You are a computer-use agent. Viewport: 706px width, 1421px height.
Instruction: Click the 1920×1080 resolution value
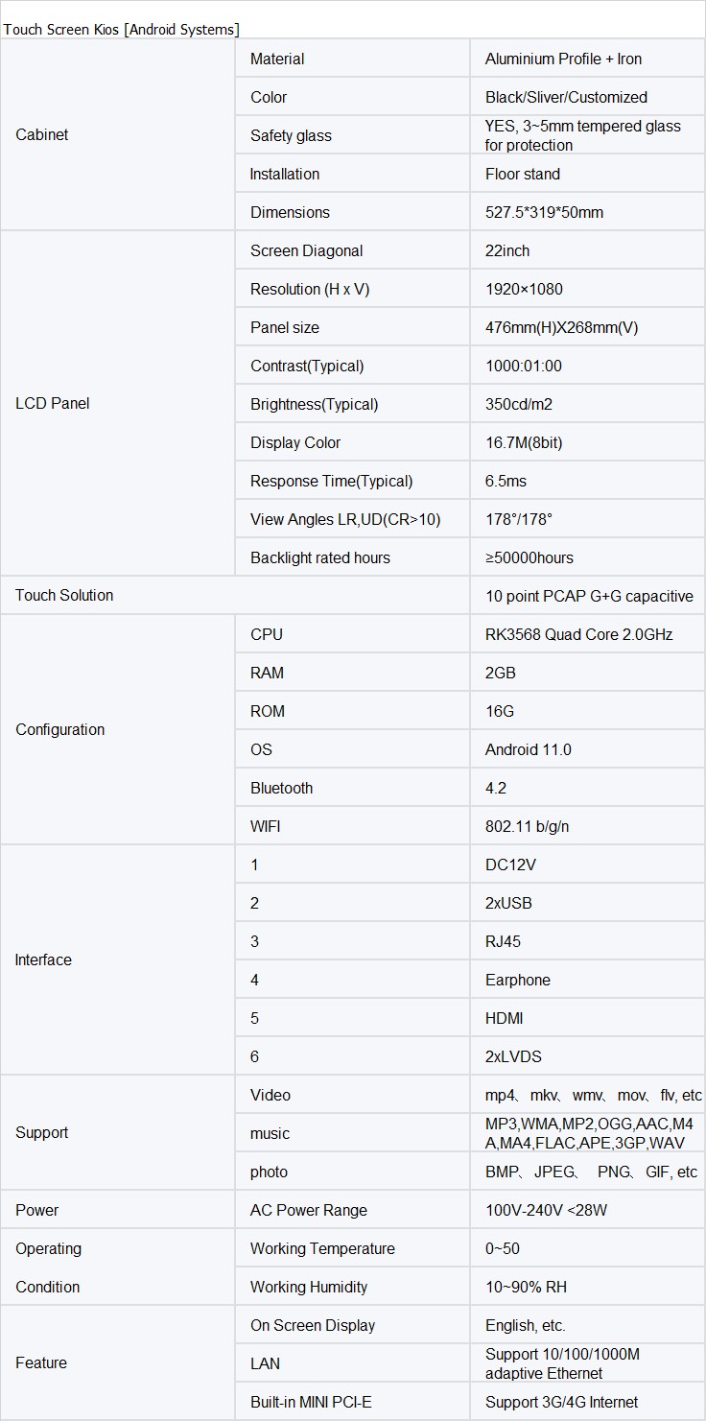524,289
